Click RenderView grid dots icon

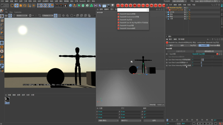pos(59,15)
